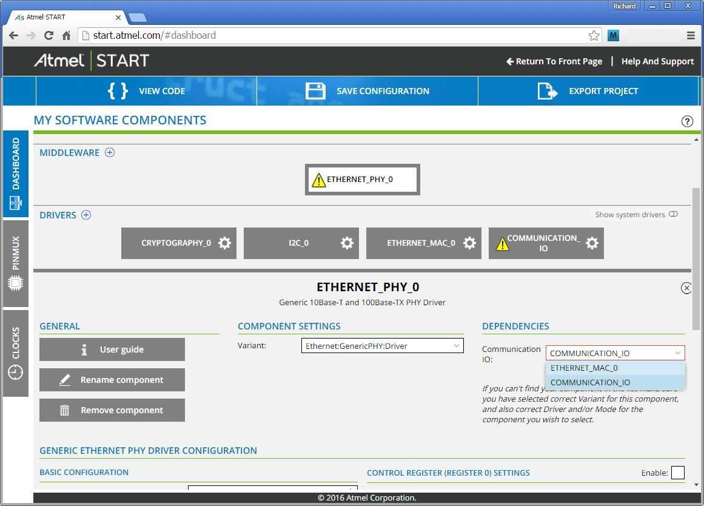
Task: Open CRYPTOGRAPHY_0 gear settings icon
Action: (x=224, y=243)
